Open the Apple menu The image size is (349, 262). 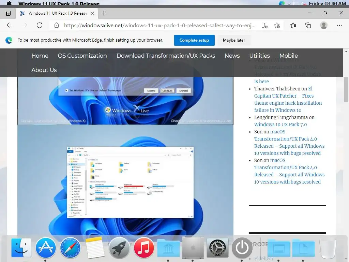pyautogui.click(x=9, y=3)
